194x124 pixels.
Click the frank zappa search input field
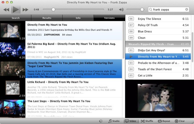[168, 10]
